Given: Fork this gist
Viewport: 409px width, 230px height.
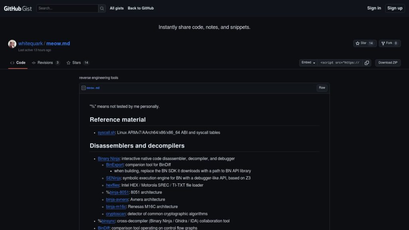Looking at the screenshot, I should coord(389,43).
